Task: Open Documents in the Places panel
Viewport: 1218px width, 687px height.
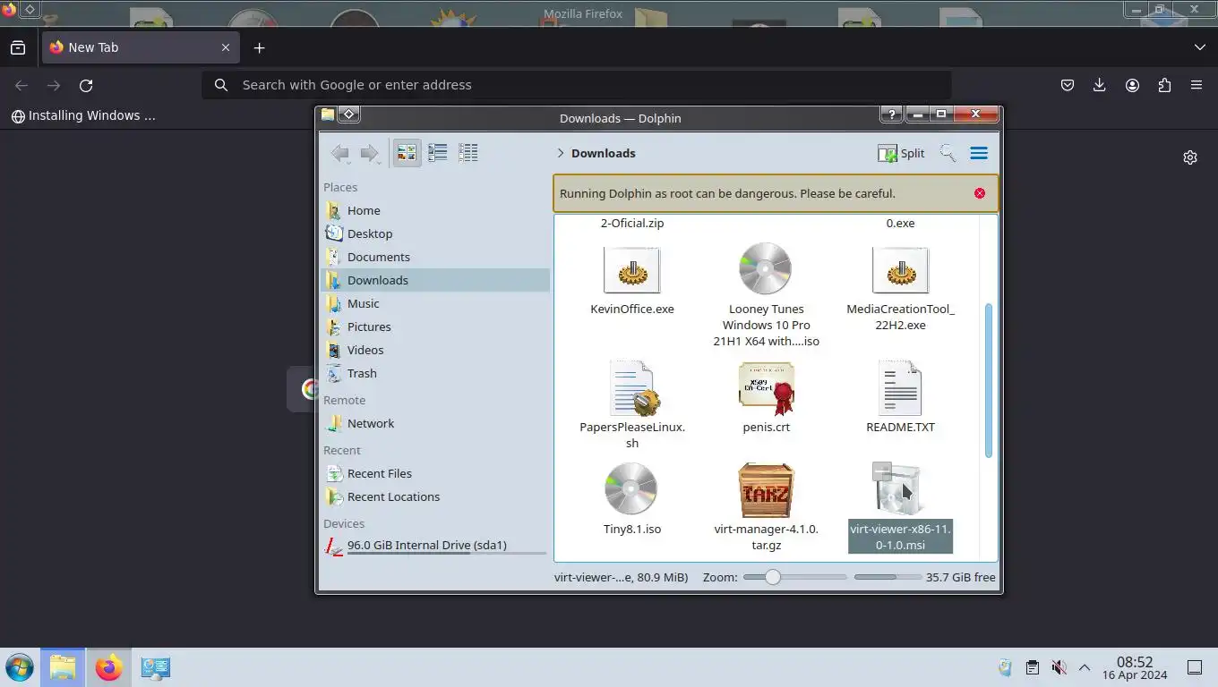Action: coord(435,257)
